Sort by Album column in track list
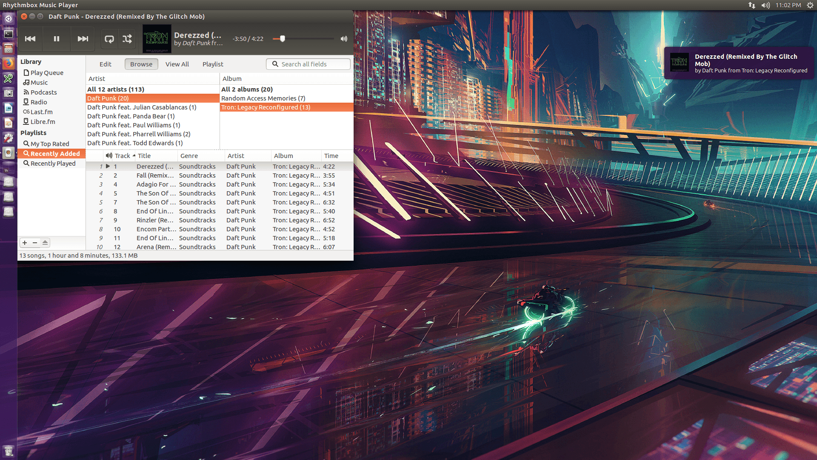Viewport: 817px width, 460px height. 296,156
